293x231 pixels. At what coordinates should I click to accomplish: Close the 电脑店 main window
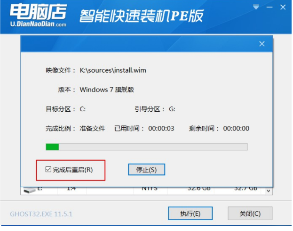[x=283, y=7]
